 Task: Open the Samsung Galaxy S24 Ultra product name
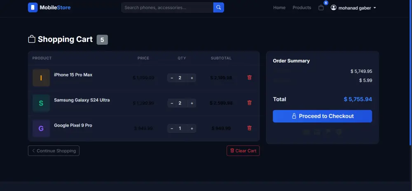click(x=82, y=100)
